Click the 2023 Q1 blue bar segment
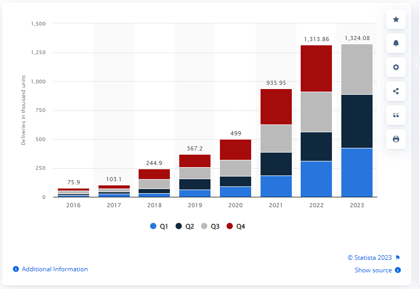 pyautogui.click(x=357, y=172)
